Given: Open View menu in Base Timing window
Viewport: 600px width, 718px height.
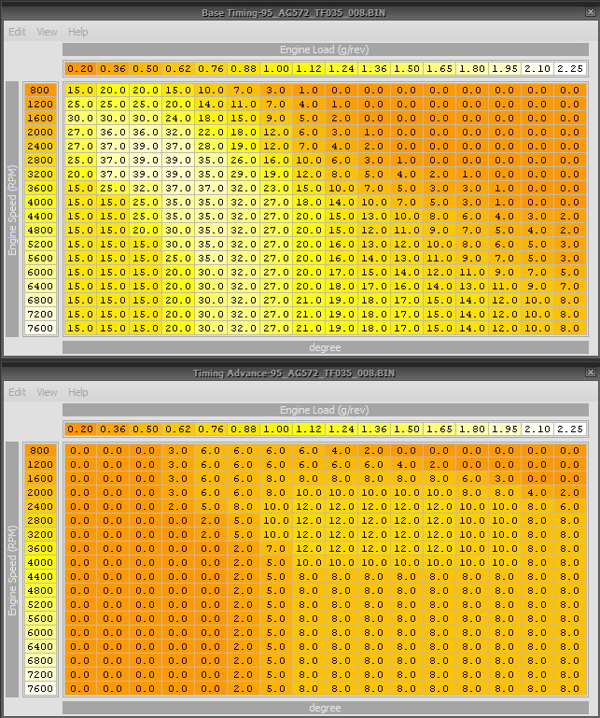Looking at the screenshot, I should (47, 32).
